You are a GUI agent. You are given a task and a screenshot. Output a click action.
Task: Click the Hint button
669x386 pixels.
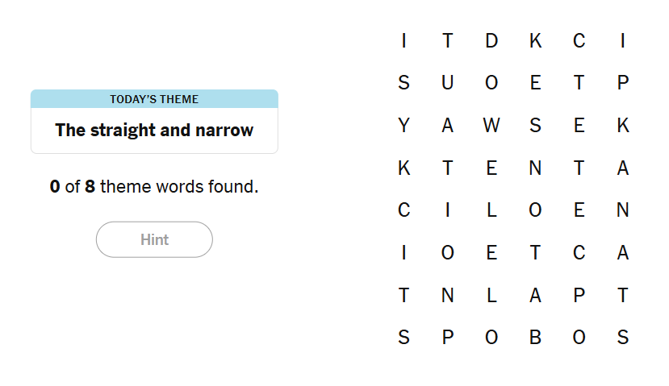[154, 239]
